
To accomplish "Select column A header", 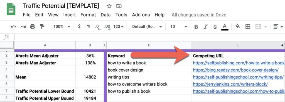I will 45,45.
